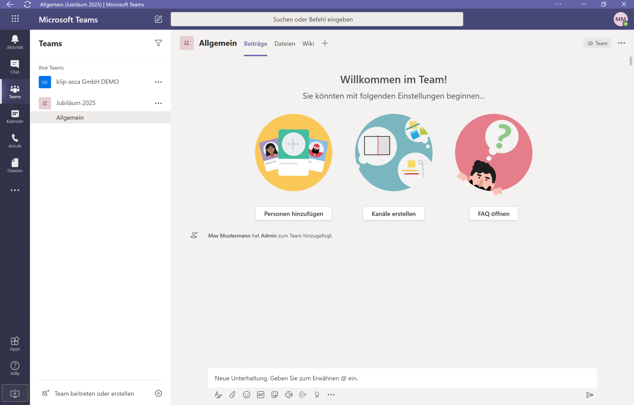Switch to the Wiki tab
This screenshot has width=634, height=405.
coord(308,44)
